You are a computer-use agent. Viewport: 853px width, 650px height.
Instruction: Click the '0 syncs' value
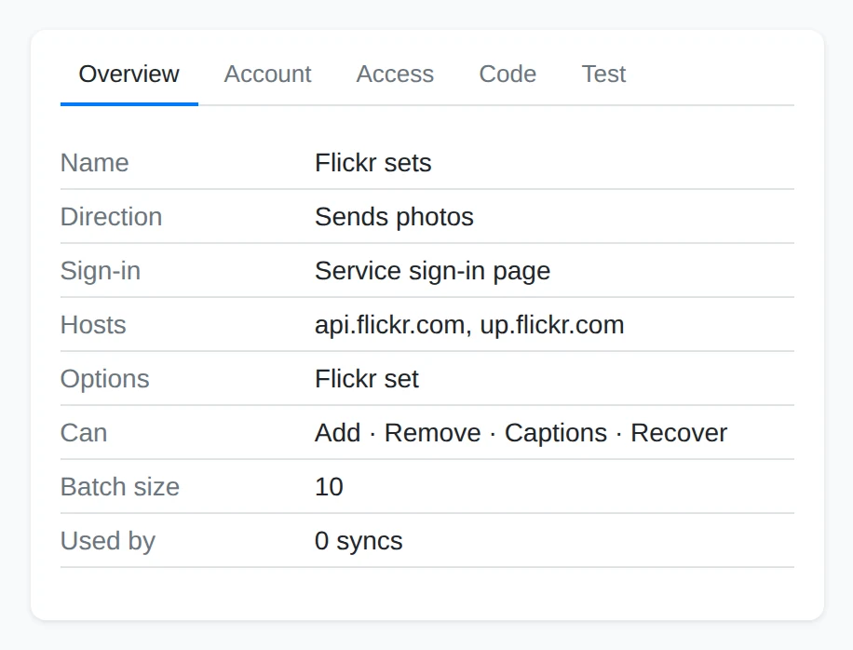[x=359, y=541]
